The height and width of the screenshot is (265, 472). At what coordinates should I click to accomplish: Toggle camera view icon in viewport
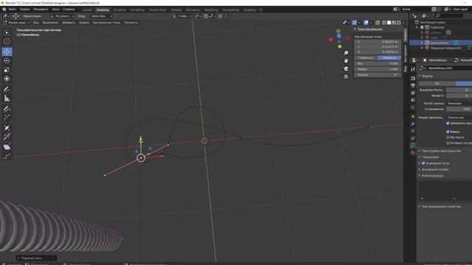[346, 68]
